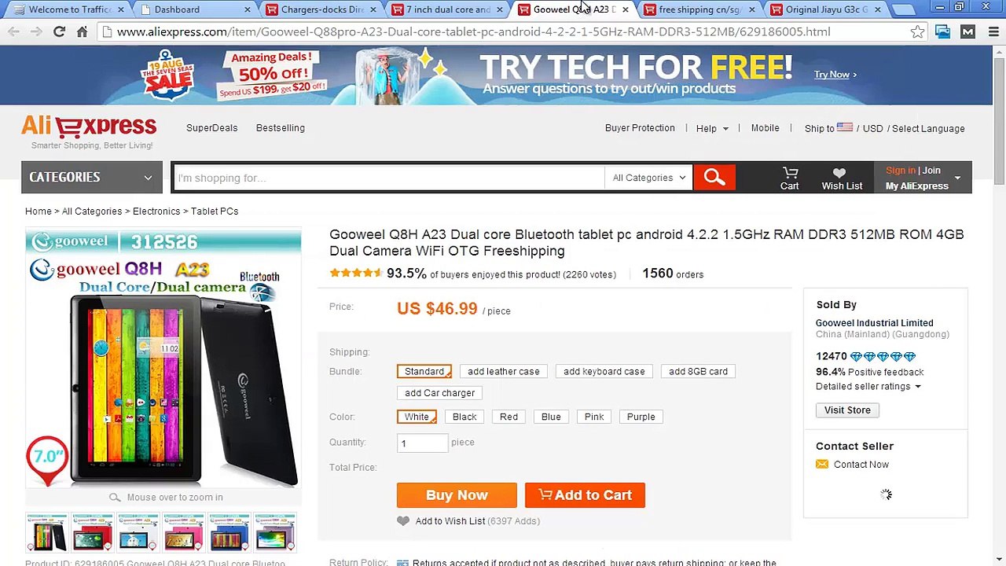The image size is (1006, 566).
Task: Choose the add leather case bundle
Action: (x=504, y=371)
